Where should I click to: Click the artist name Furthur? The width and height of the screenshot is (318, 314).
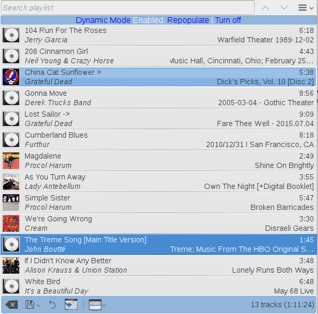click(x=37, y=144)
